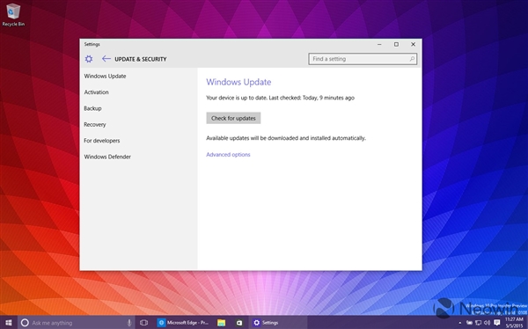Show hidden tray icons arrow
Image resolution: width=528 pixels, height=329 pixels.
point(460,323)
